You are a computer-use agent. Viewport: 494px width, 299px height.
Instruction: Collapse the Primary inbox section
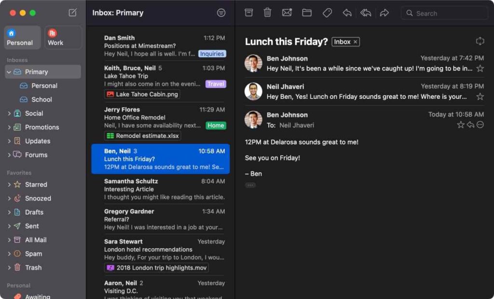click(10, 71)
